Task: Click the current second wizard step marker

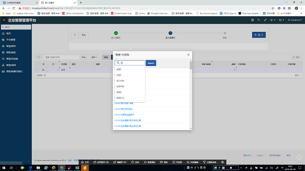Action: point(170,33)
